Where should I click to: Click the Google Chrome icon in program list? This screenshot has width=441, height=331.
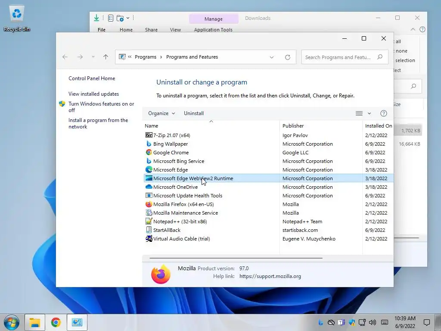point(149,152)
